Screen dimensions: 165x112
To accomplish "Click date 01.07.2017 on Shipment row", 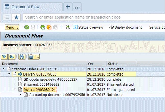I will click(x=96, y=84).
